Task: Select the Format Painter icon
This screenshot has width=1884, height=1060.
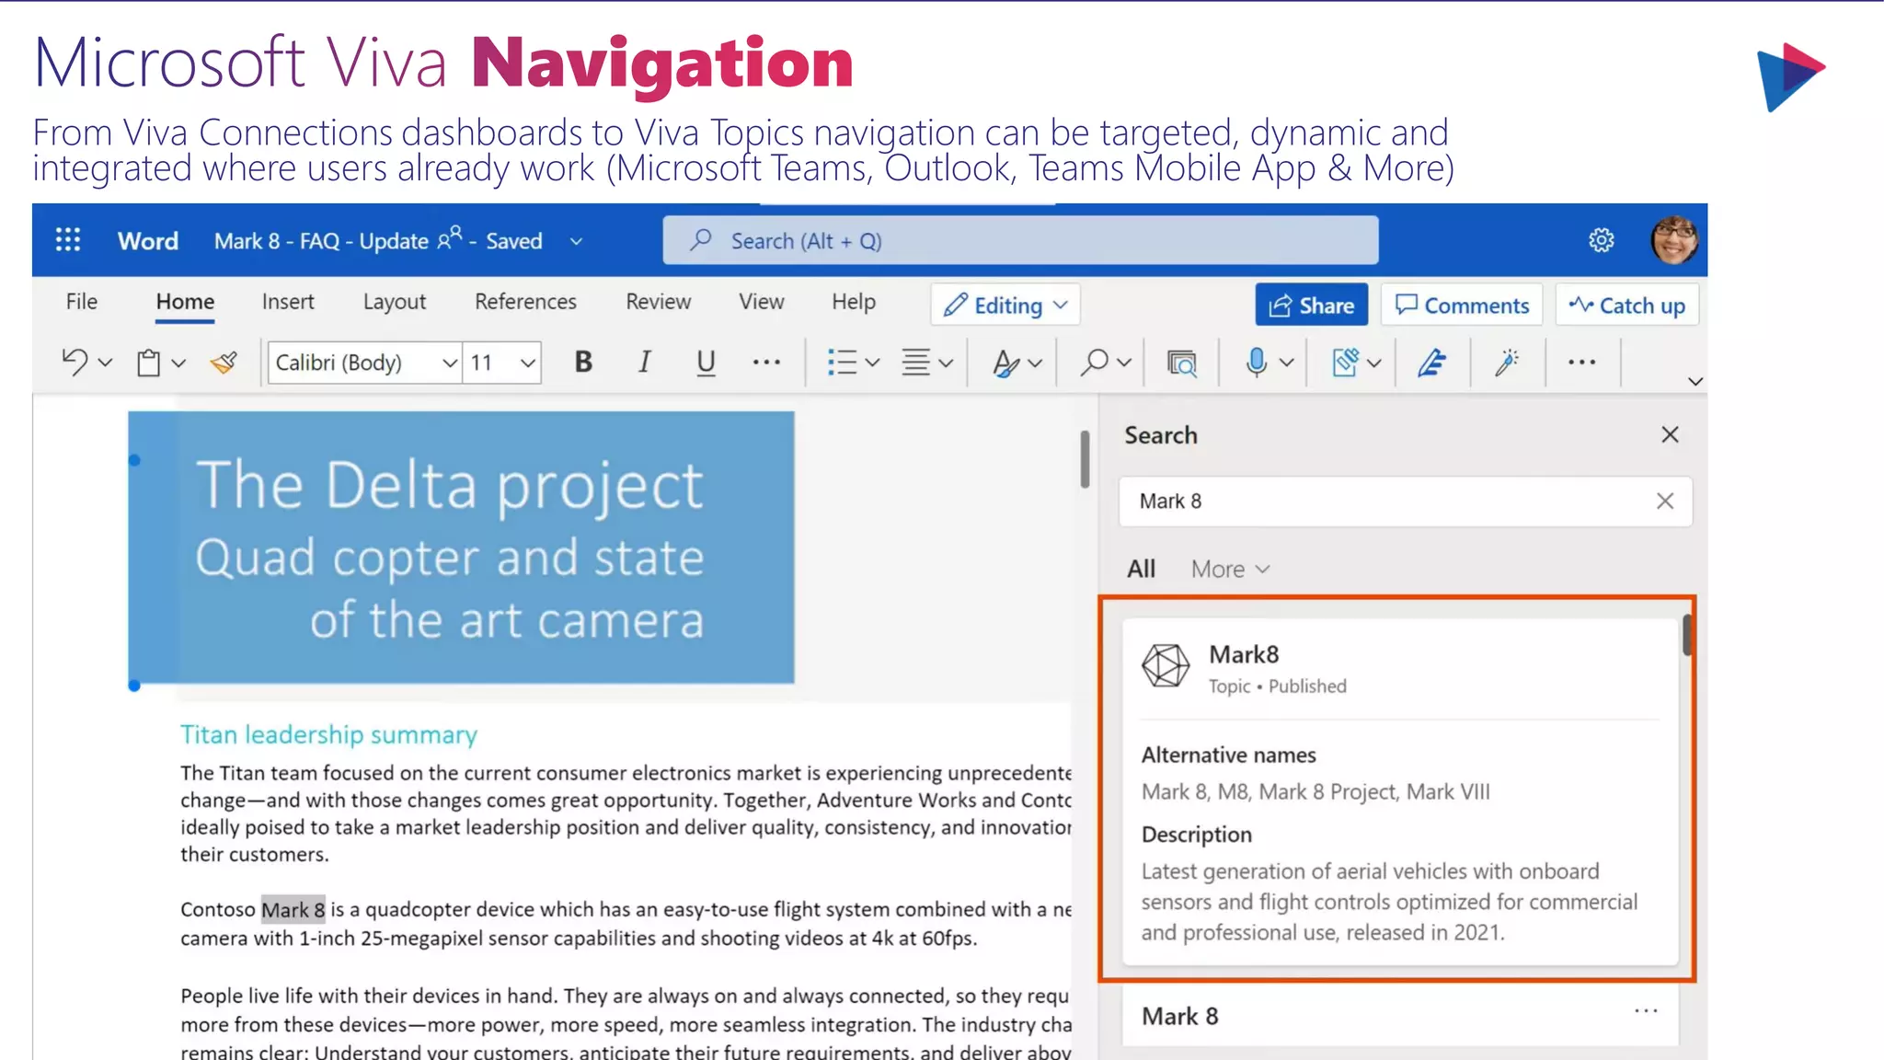Action: [x=224, y=363]
